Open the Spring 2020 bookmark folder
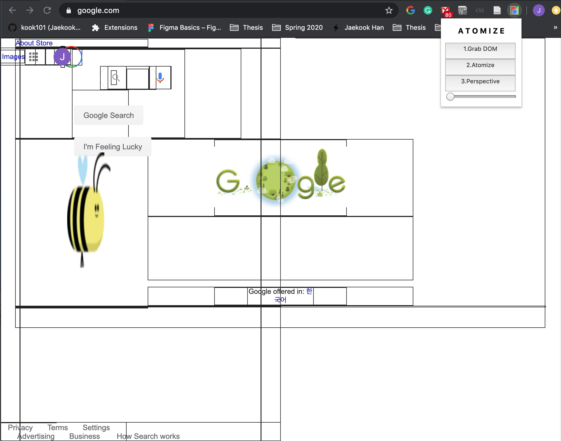The height and width of the screenshot is (441, 561). pos(298,27)
